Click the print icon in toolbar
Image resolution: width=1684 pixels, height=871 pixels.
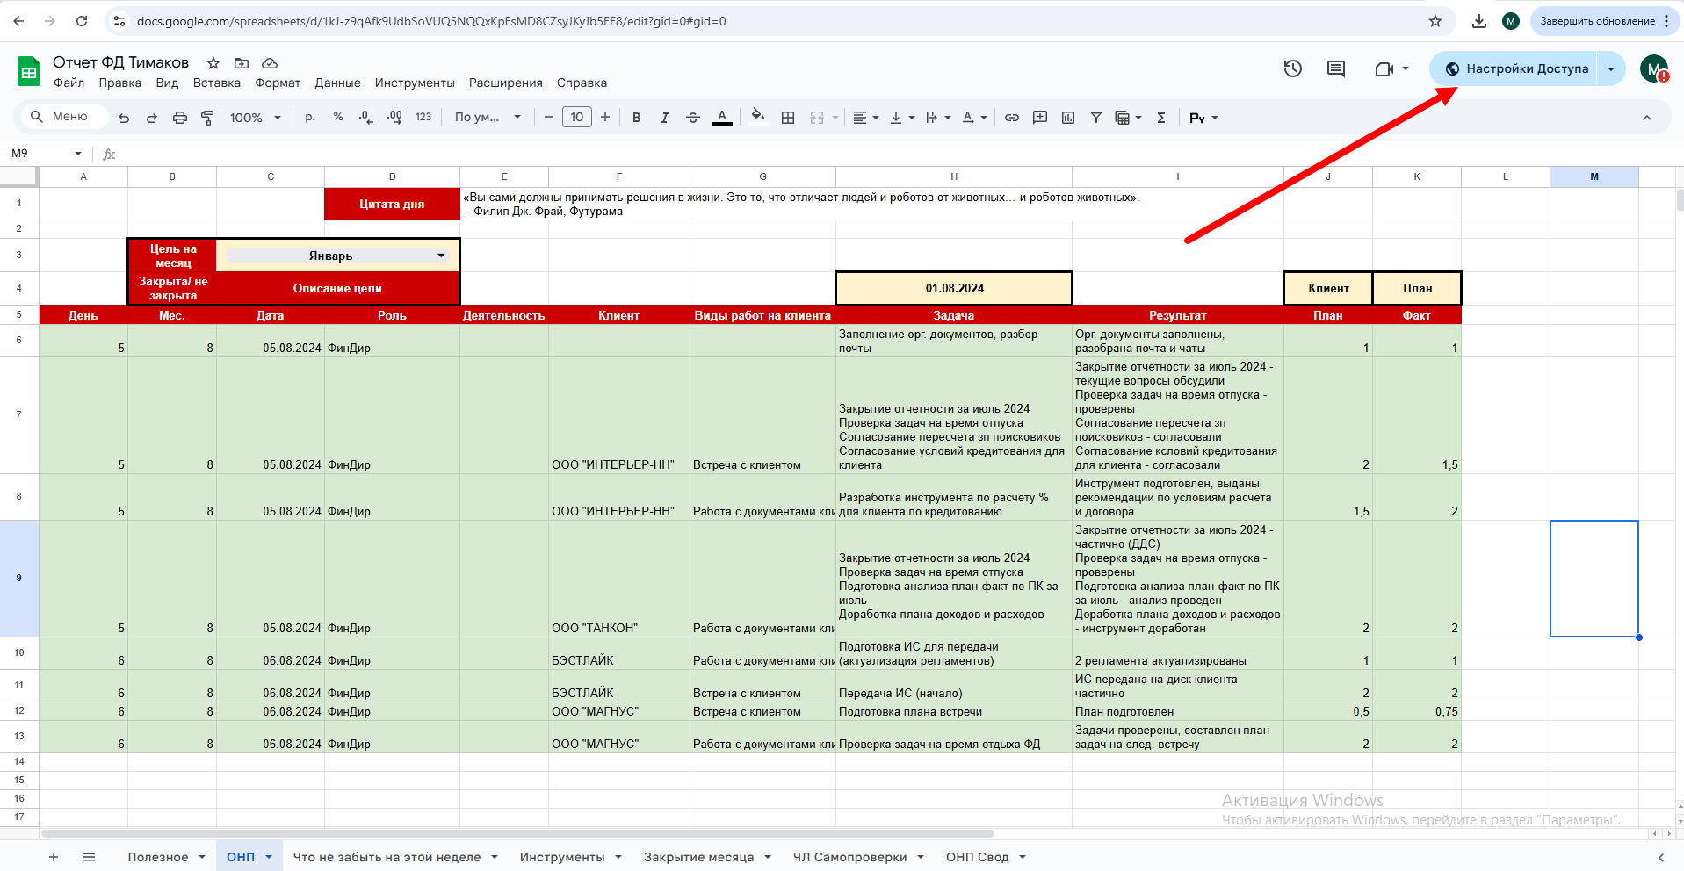pyautogui.click(x=180, y=118)
